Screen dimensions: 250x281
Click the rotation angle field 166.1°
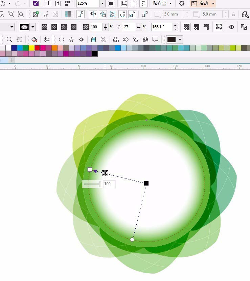coord(162,27)
